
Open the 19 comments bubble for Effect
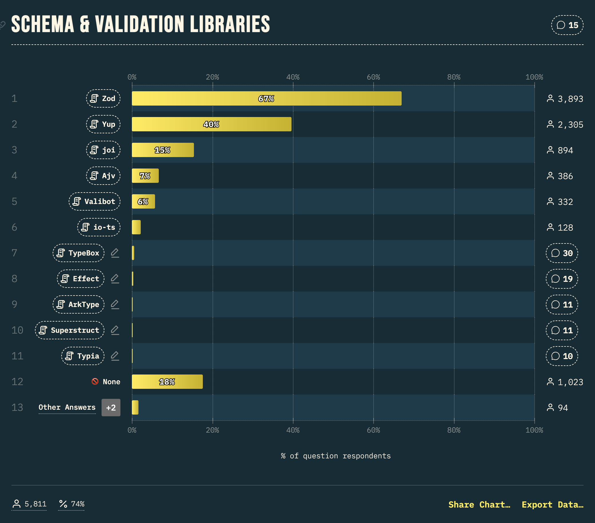click(x=562, y=279)
